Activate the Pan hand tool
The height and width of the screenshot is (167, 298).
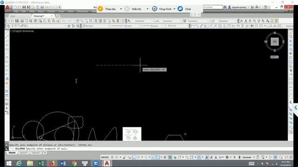(78, 21)
